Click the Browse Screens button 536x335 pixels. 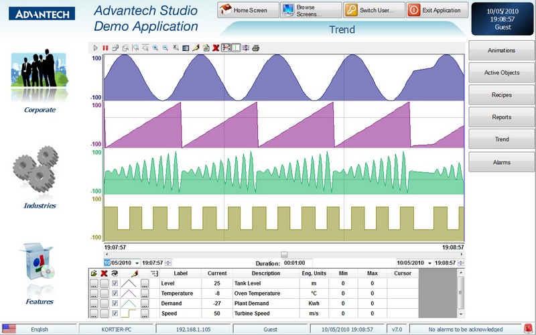click(x=311, y=10)
